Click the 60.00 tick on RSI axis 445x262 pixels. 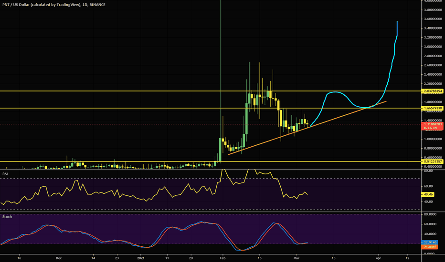click(x=429, y=186)
